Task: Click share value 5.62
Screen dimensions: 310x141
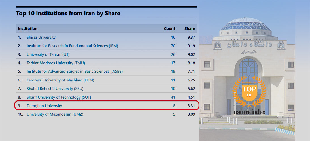Action: click(x=191, y=89)
